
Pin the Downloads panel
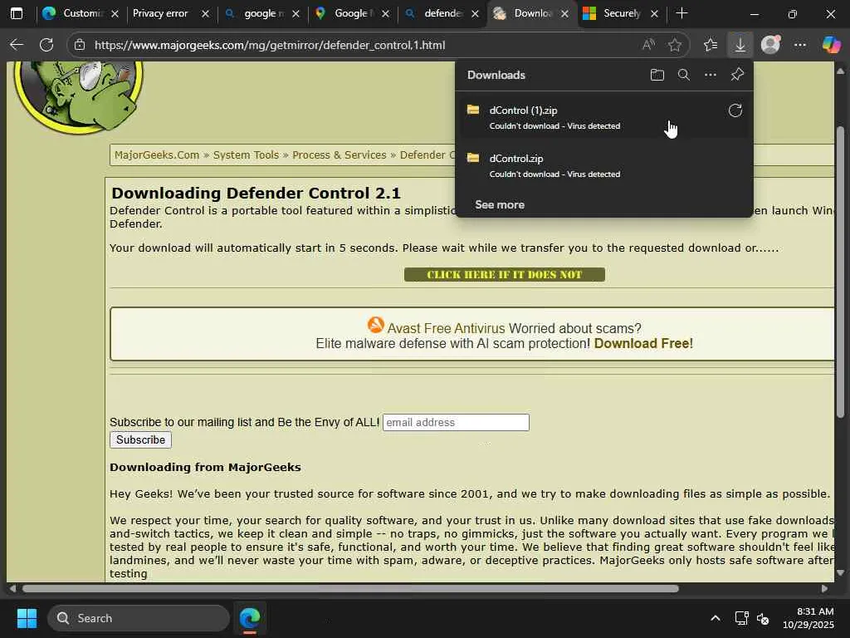(x=737, y=75)
